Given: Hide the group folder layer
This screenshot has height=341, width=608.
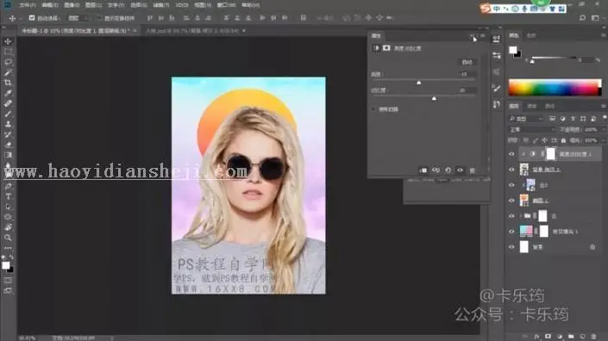Looking at the screenshot, I should [511, 216].
